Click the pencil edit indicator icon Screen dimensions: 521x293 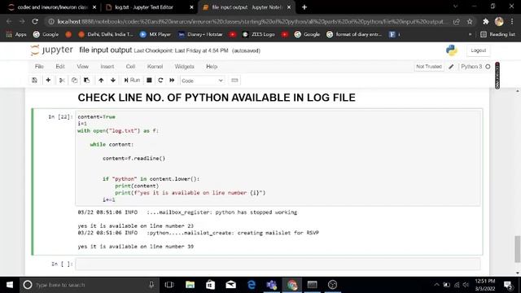click(x=451, y=67)
